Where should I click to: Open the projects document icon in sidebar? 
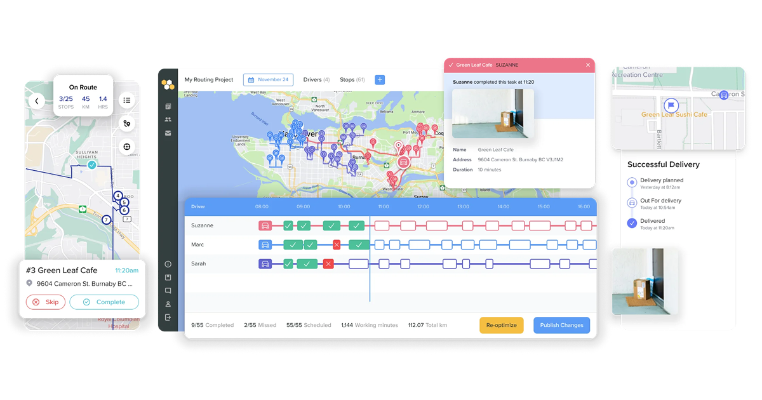[168, 107]
